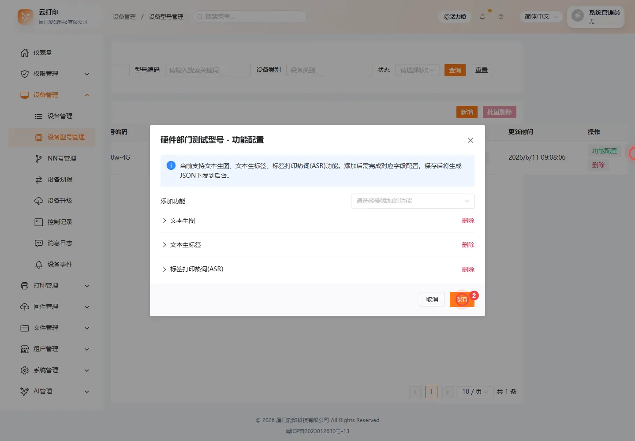
Task: Click the 批量删除 button
Action: tap(500, 112)
